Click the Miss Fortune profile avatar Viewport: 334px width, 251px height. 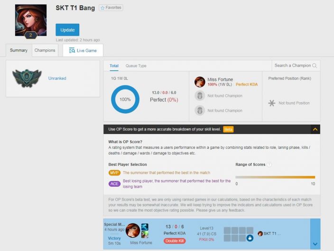point(31,20)
